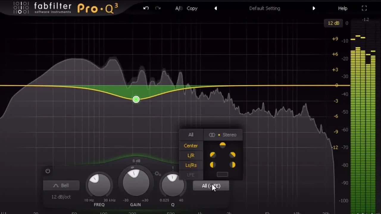Adjust the GAIN knob

click(135, 183)
